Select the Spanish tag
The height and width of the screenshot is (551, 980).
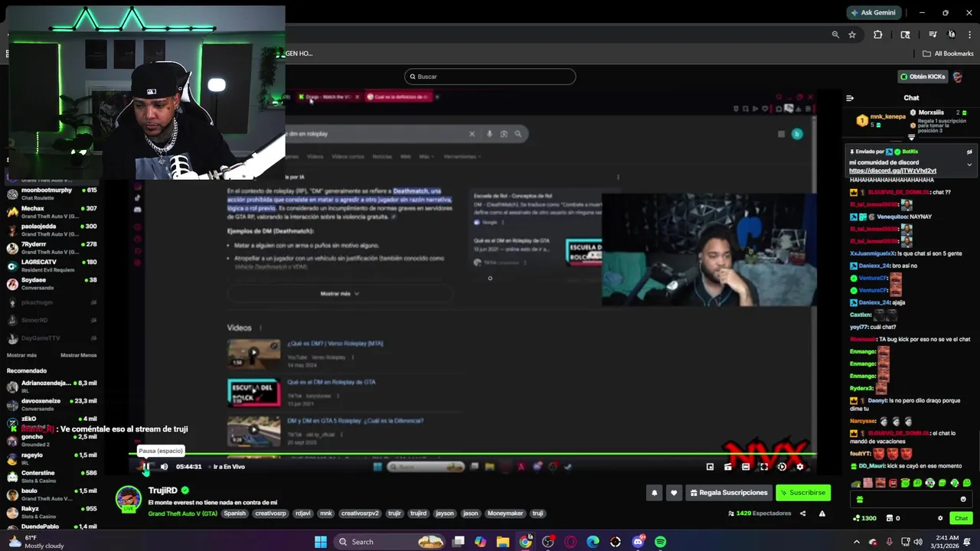point(235,514)
